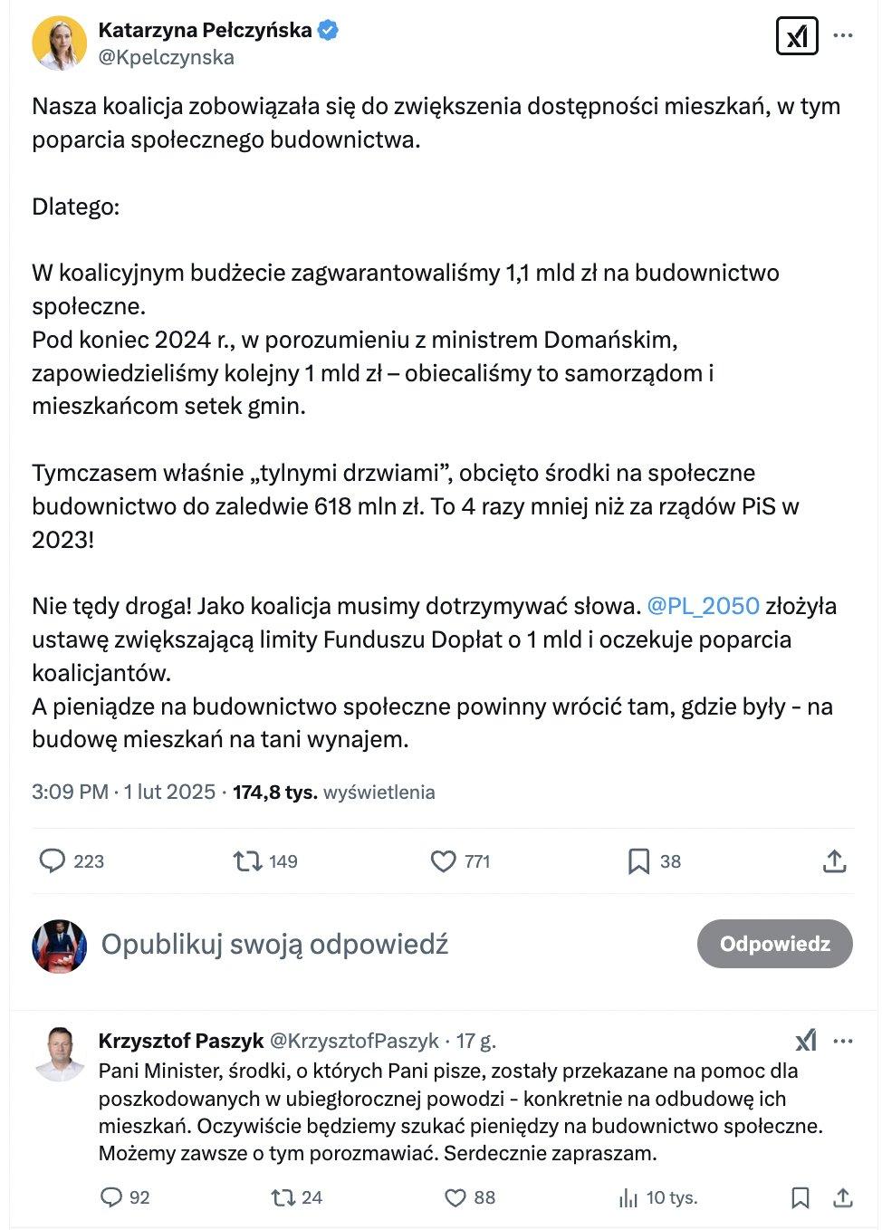Open more options menu on main post
Image resolution: width=882 pixels, height=1230 pixels.
coord(843,36)
